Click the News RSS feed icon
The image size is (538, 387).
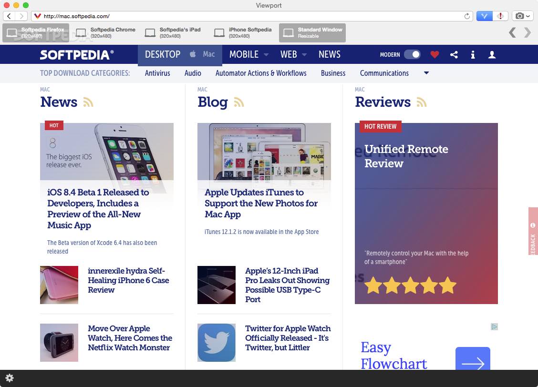(88, 102)
